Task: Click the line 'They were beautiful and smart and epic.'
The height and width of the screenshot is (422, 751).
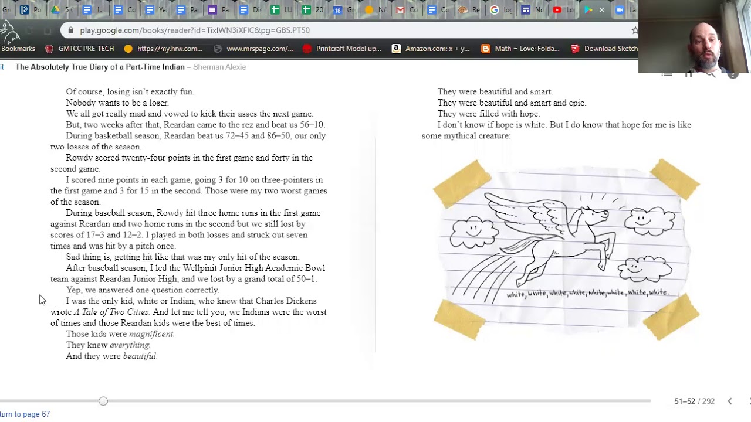Action: pyautogui.click(x=512, y=103)
